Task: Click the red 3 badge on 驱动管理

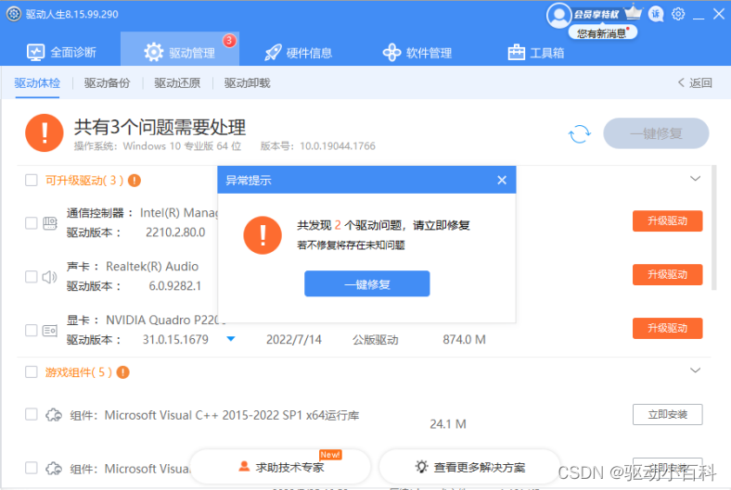Action: pos(229,41)
